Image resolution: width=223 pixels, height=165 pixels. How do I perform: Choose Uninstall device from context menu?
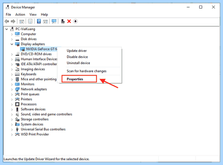(78, 63)
